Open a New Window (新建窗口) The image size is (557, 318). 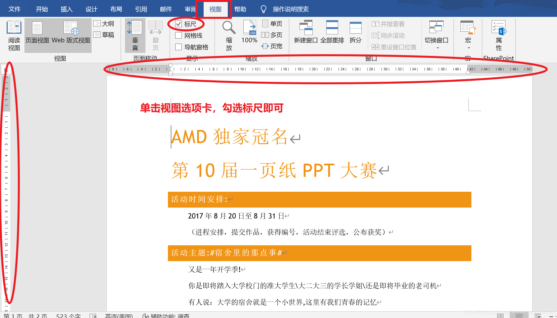306,32
